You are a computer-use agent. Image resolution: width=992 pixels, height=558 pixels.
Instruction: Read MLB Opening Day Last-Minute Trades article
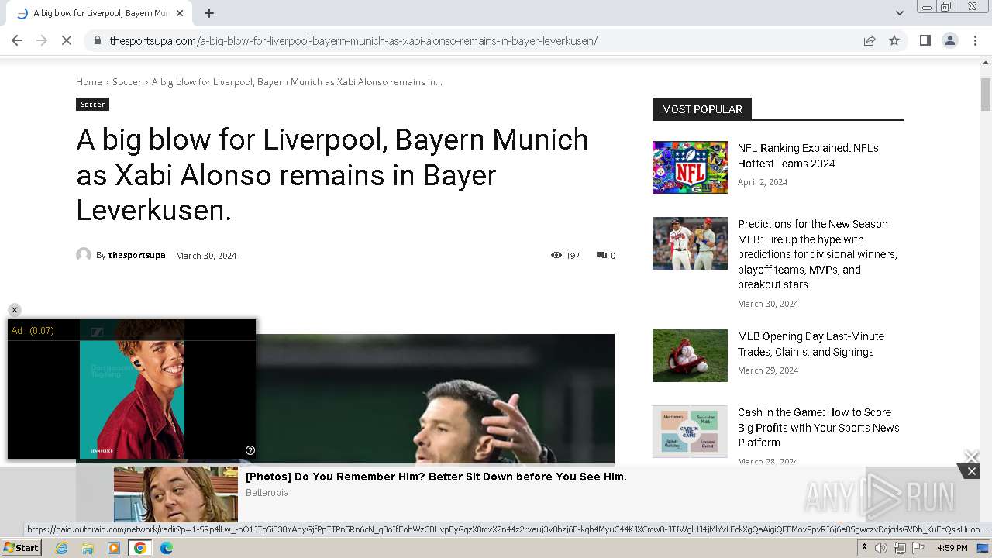coord(811,344)
